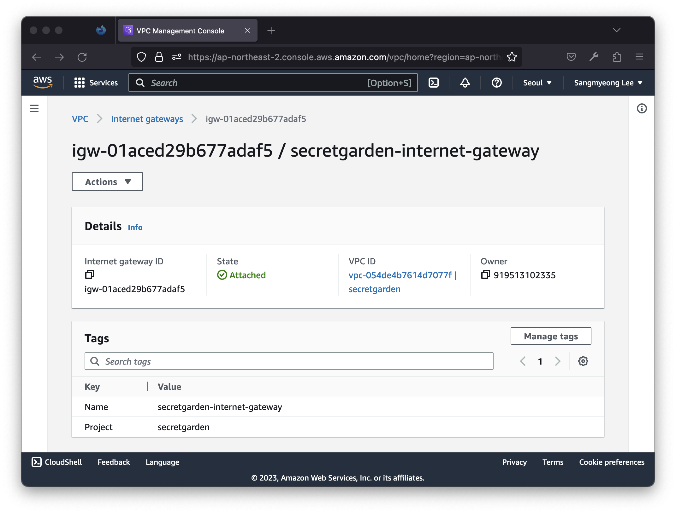Open the Details Info link
676x513 pixels.
(135, 227)
